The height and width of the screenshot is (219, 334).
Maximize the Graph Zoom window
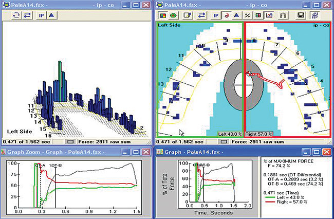136,151
